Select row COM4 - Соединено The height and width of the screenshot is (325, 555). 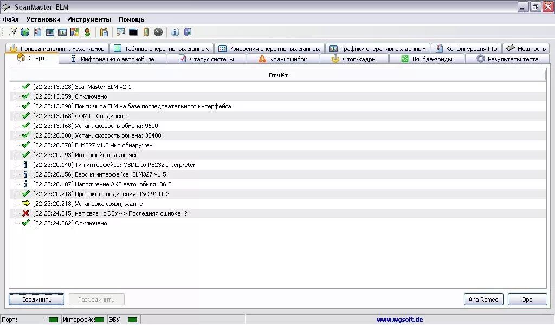(x=278, y=116)
